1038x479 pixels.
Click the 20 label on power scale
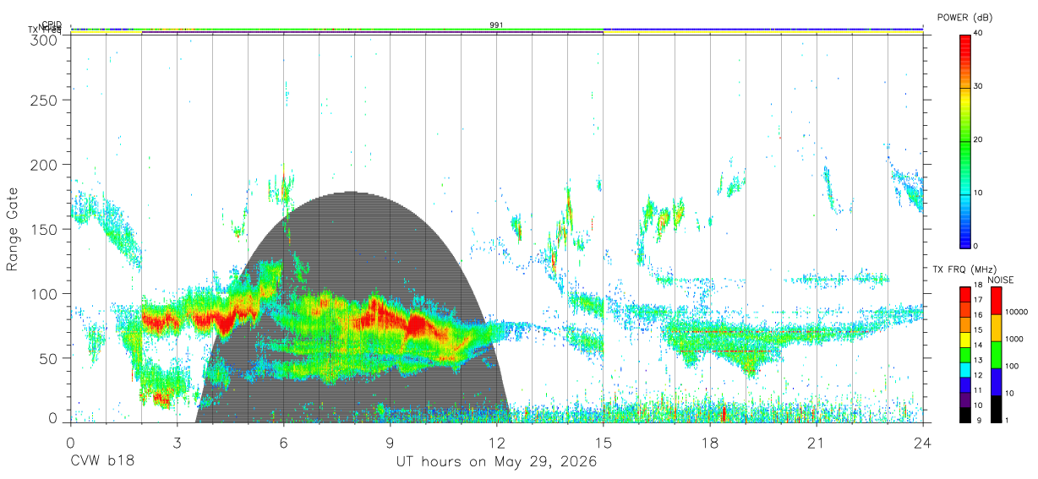(978, 140)
